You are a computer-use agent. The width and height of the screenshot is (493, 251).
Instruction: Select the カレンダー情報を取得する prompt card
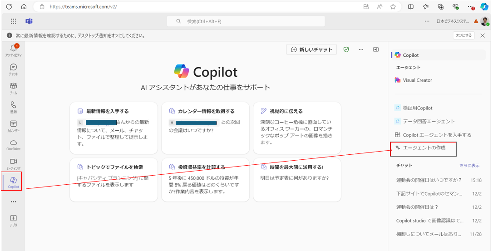coord(205,128)
